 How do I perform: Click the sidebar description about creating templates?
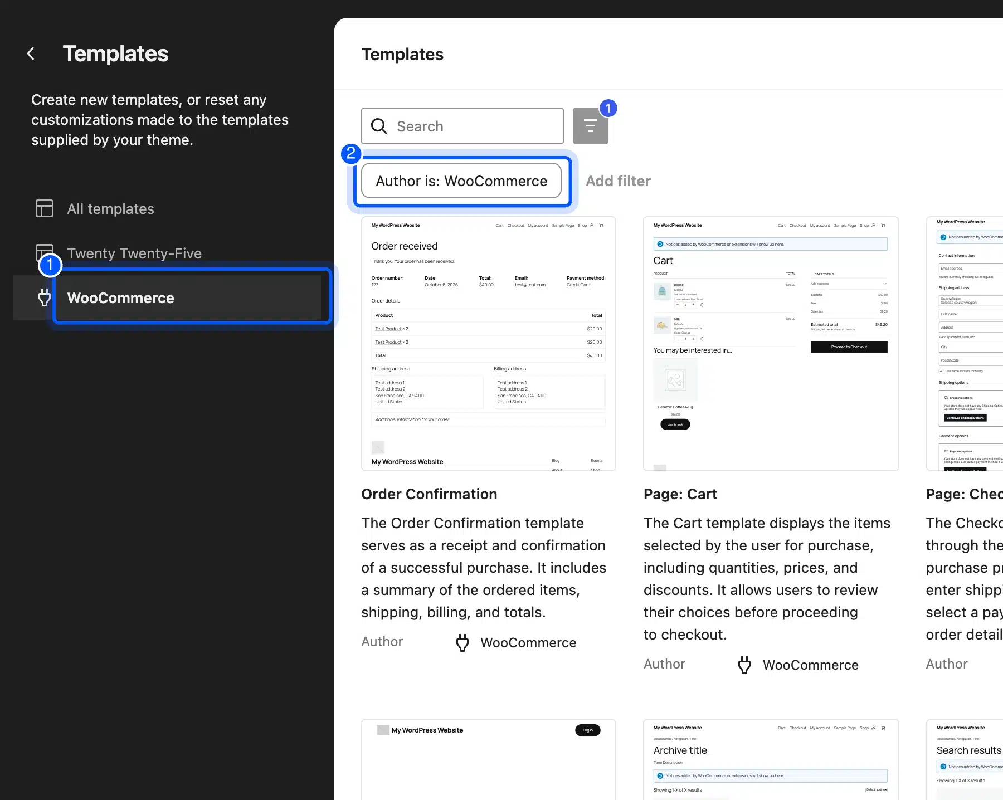160,120
